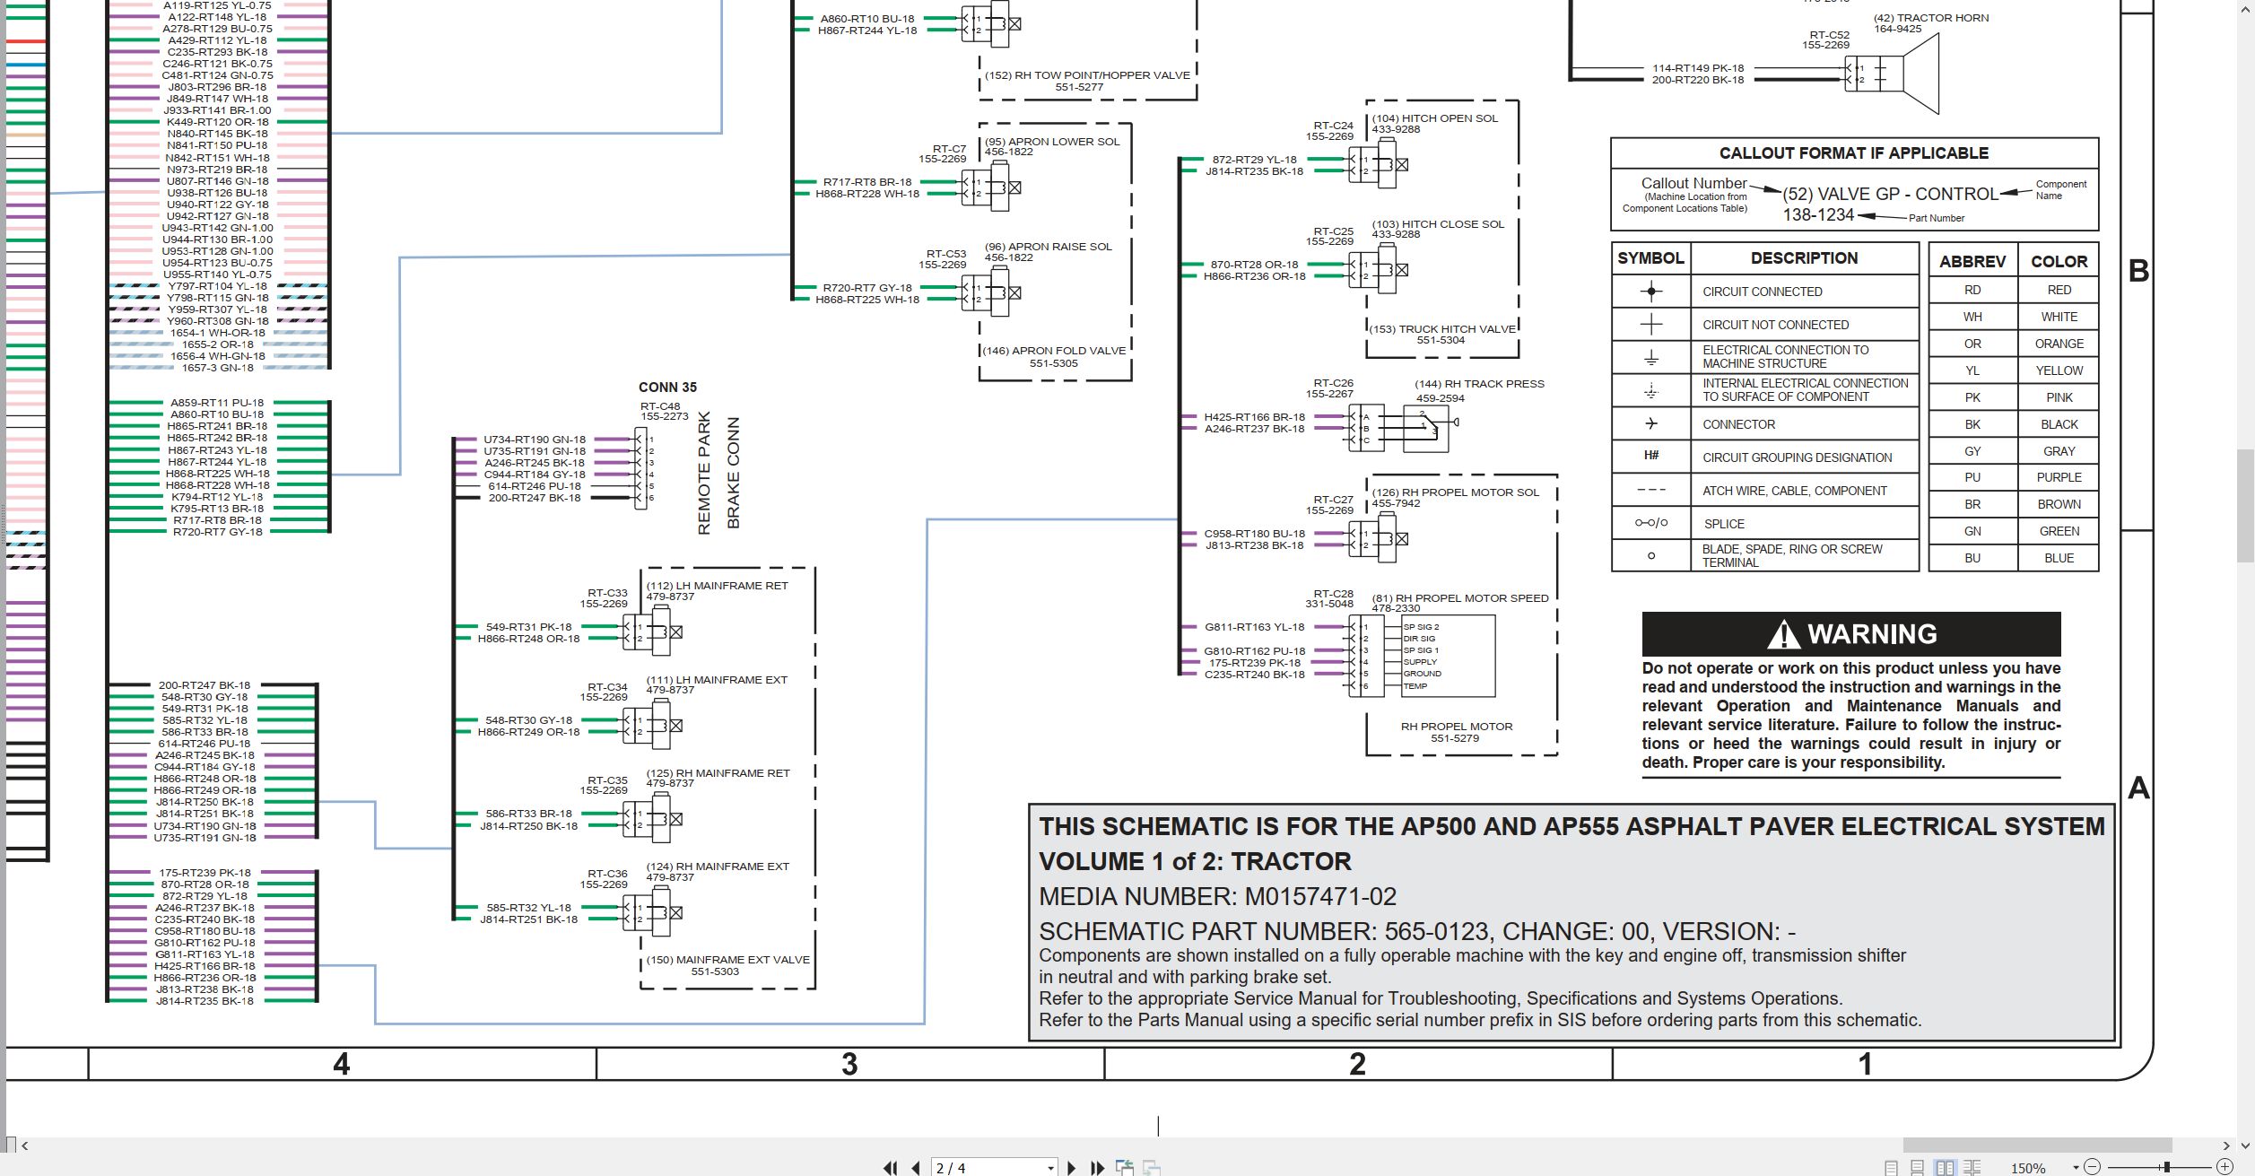
Task: Click the (152) RH TOW POINT/HOPPER VALVE label
Action: [x=1087, y=75]
